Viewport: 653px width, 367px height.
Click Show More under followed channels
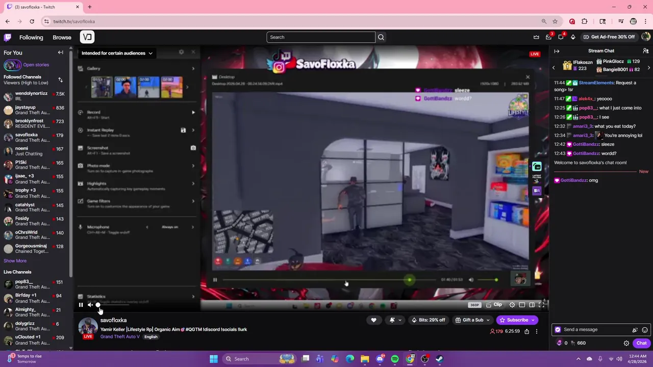pos(15,261)
